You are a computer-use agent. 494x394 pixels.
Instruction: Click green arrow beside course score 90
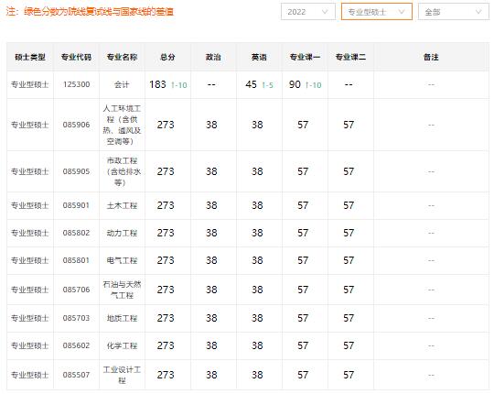[306, 85]
